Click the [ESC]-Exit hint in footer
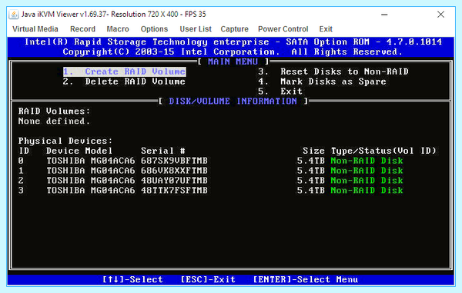Viewport: 462px width, 293px height. (208, 279)
